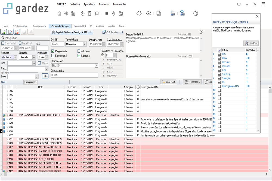Click the delete O.S red X icon
The height and width of the screenshot is (181, 272).
pyautogui.click(x=17, y=32)
